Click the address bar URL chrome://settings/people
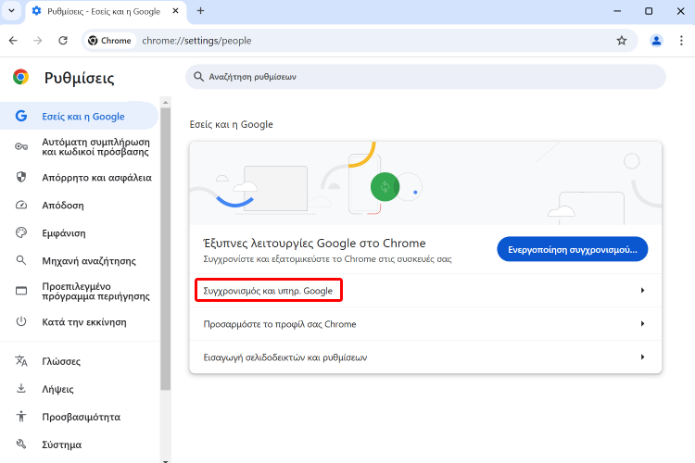The height and width of the screenshot is (463, 695). tap(196, 41)
